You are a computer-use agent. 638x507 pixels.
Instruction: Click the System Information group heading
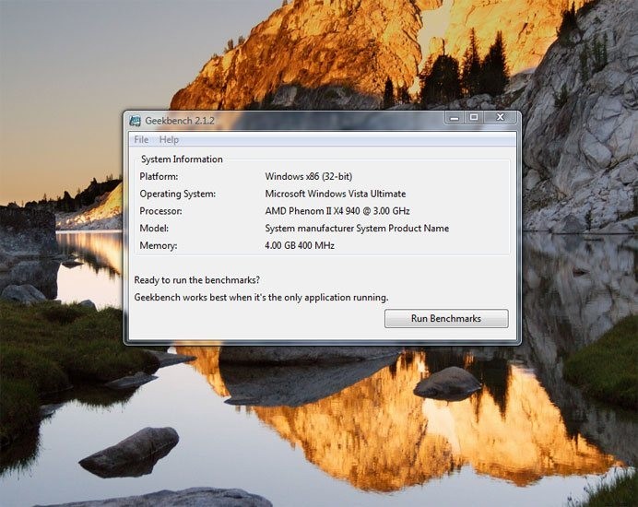coord(182,159)
